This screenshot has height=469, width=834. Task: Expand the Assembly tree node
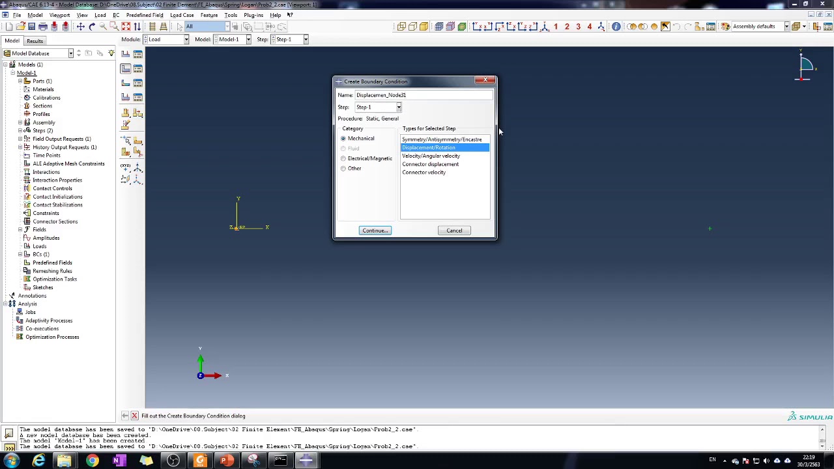20,122
